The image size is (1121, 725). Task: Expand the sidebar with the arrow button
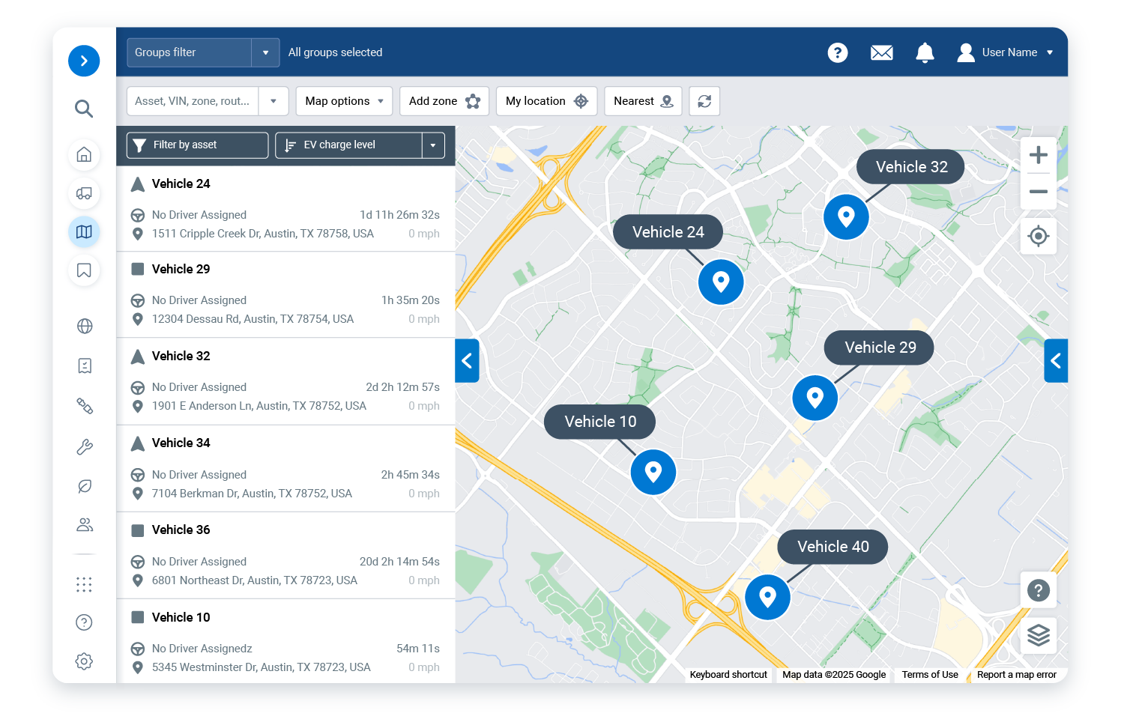click(x=84, y=61)
